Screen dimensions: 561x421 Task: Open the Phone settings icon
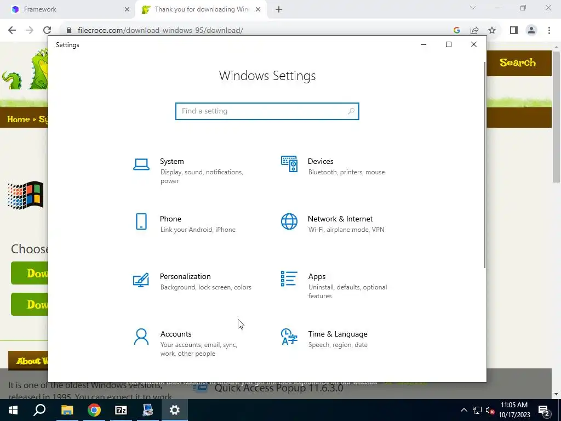(x=141, y=221)
